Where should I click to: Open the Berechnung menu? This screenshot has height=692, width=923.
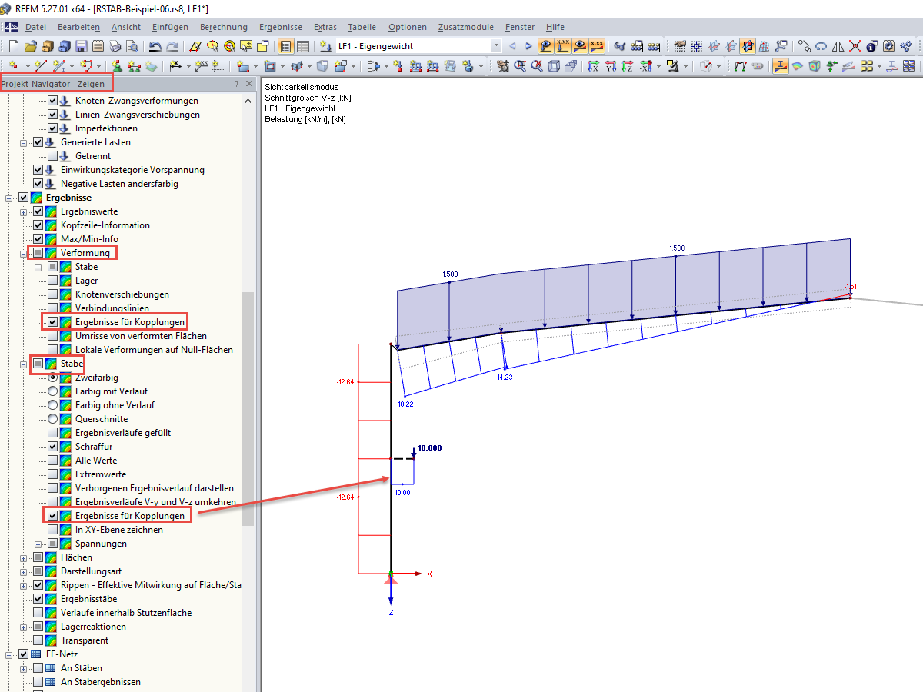[224, 27]
